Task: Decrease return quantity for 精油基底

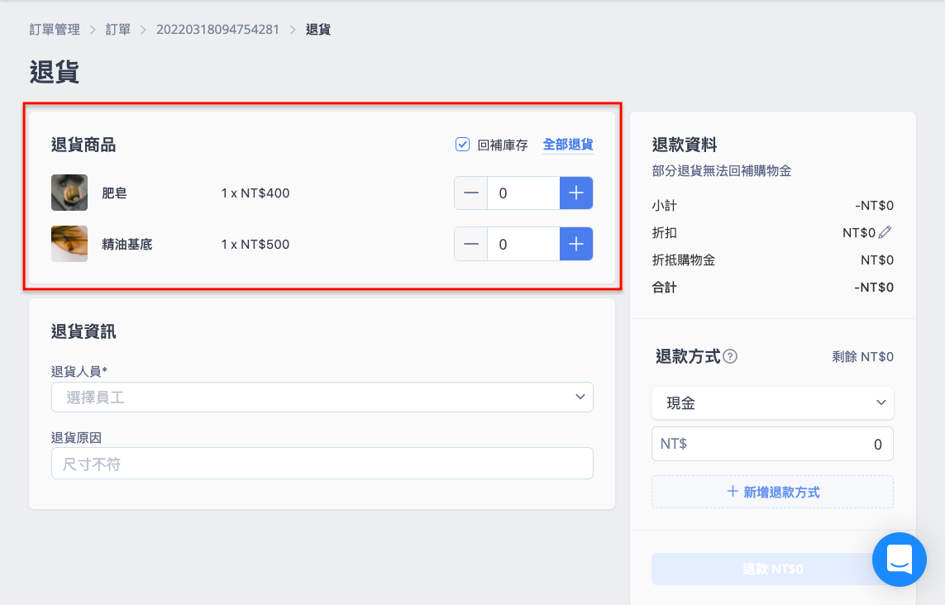Action: (470, 244)
